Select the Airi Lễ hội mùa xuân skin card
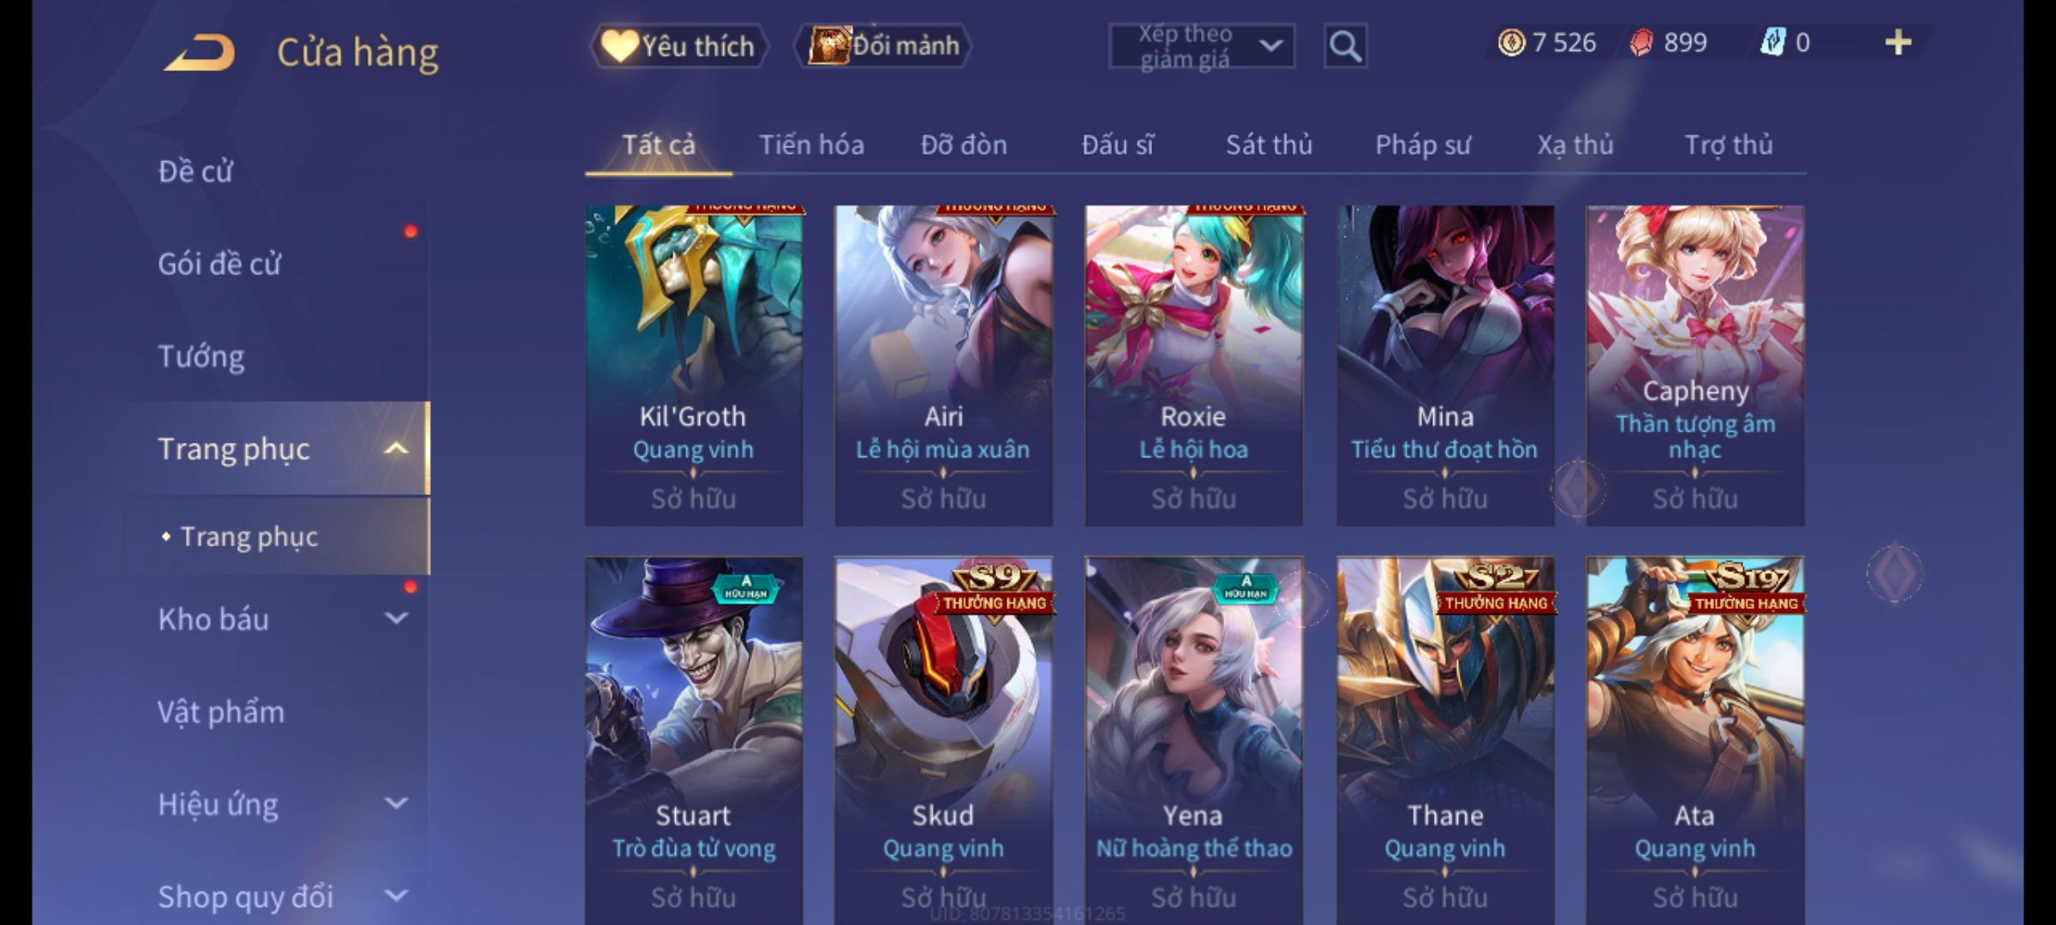Image resolution: width=2056 pixels, height=925 pixels. 943,366
